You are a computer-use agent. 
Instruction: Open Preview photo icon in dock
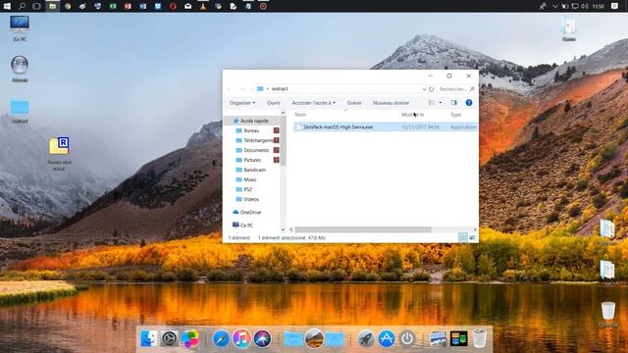(439, 338)
